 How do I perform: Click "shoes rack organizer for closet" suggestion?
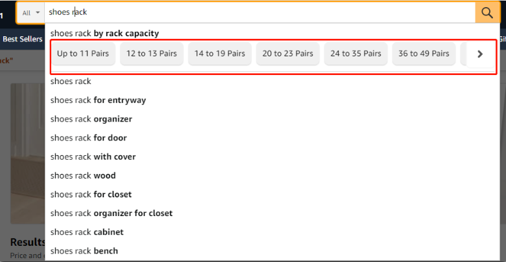111,213
